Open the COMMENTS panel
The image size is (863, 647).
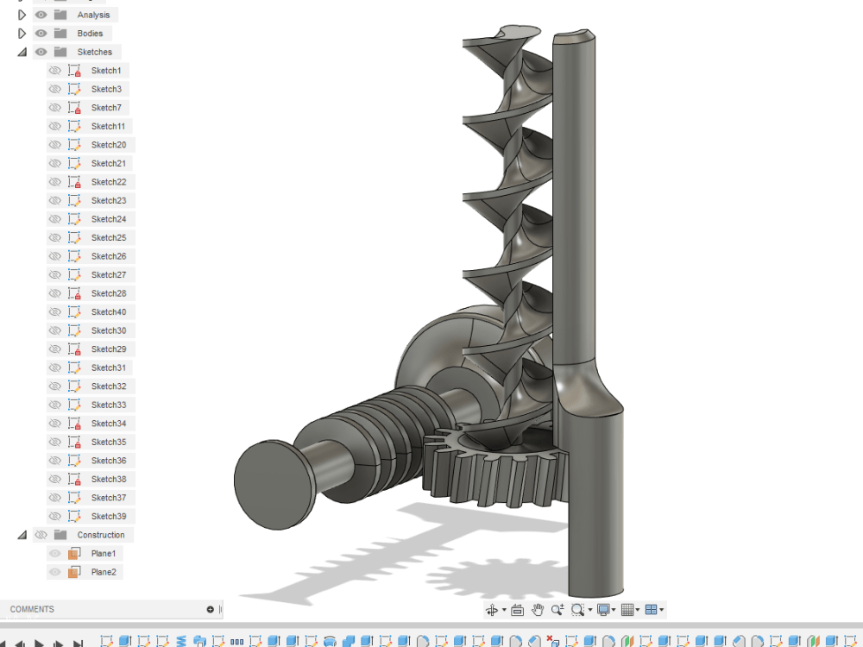[x=32, y=609]
